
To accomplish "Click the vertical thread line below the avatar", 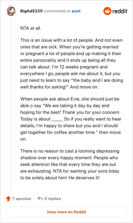I will tap(11, 103).
